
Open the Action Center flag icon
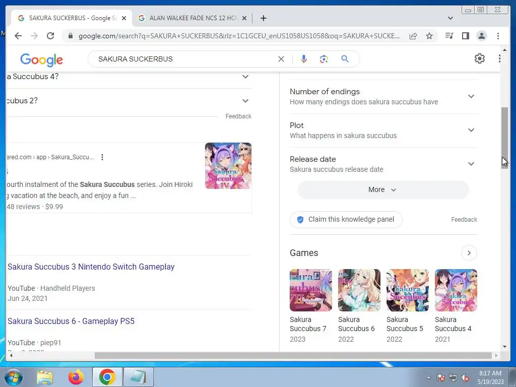point(441,378)
